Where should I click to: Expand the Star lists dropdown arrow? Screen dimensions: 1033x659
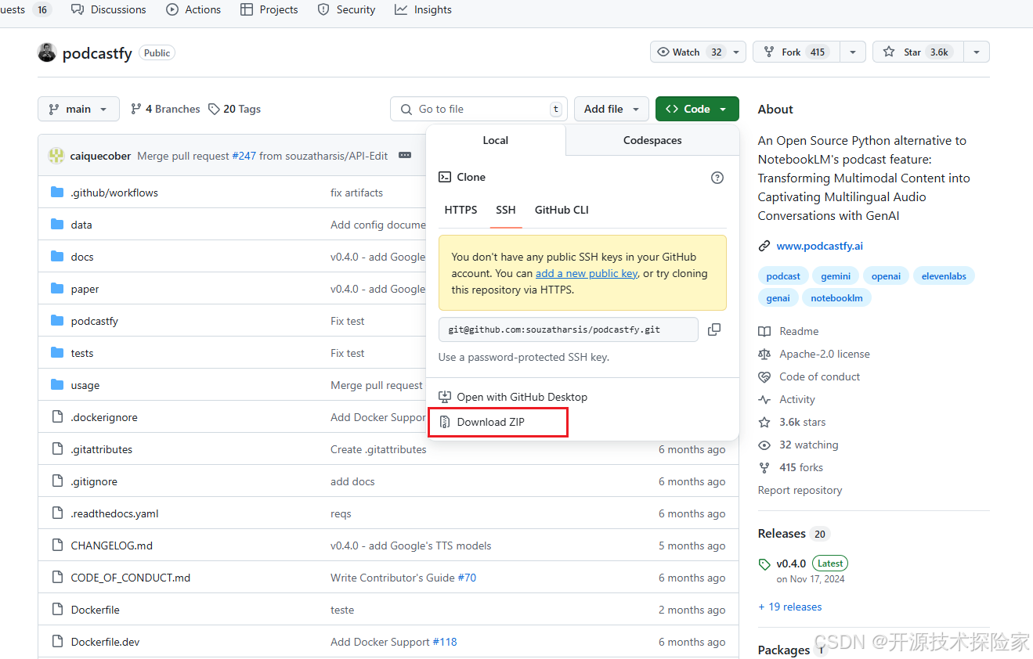(976, 52)
